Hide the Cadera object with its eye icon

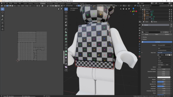click(171, 15)
